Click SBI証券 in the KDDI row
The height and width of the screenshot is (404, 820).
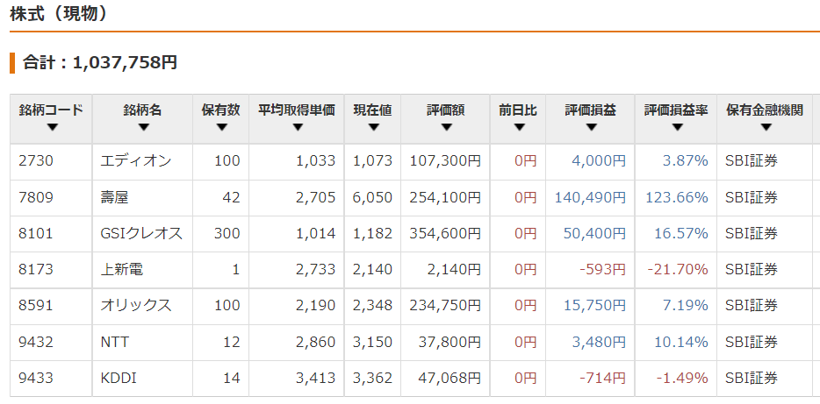click(752, 378)
